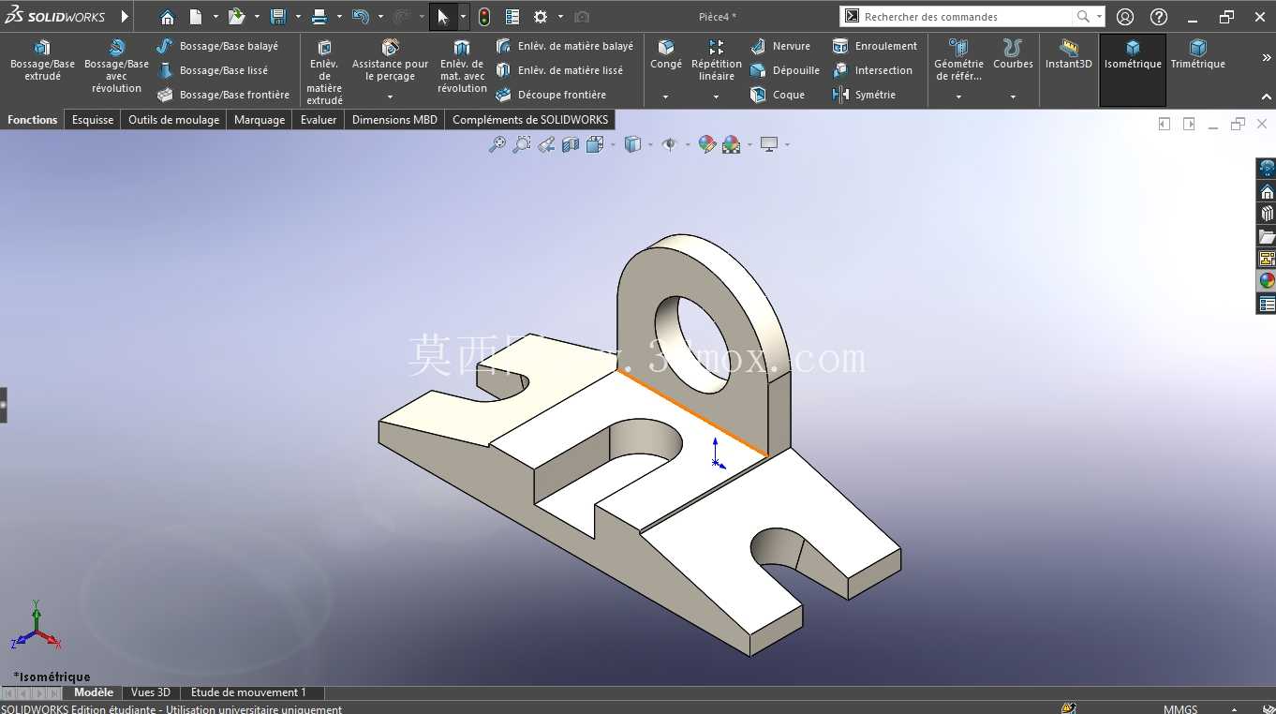Select the Nervure rib tool
This screenshot has width=1276, height=714.
(780, 46)
